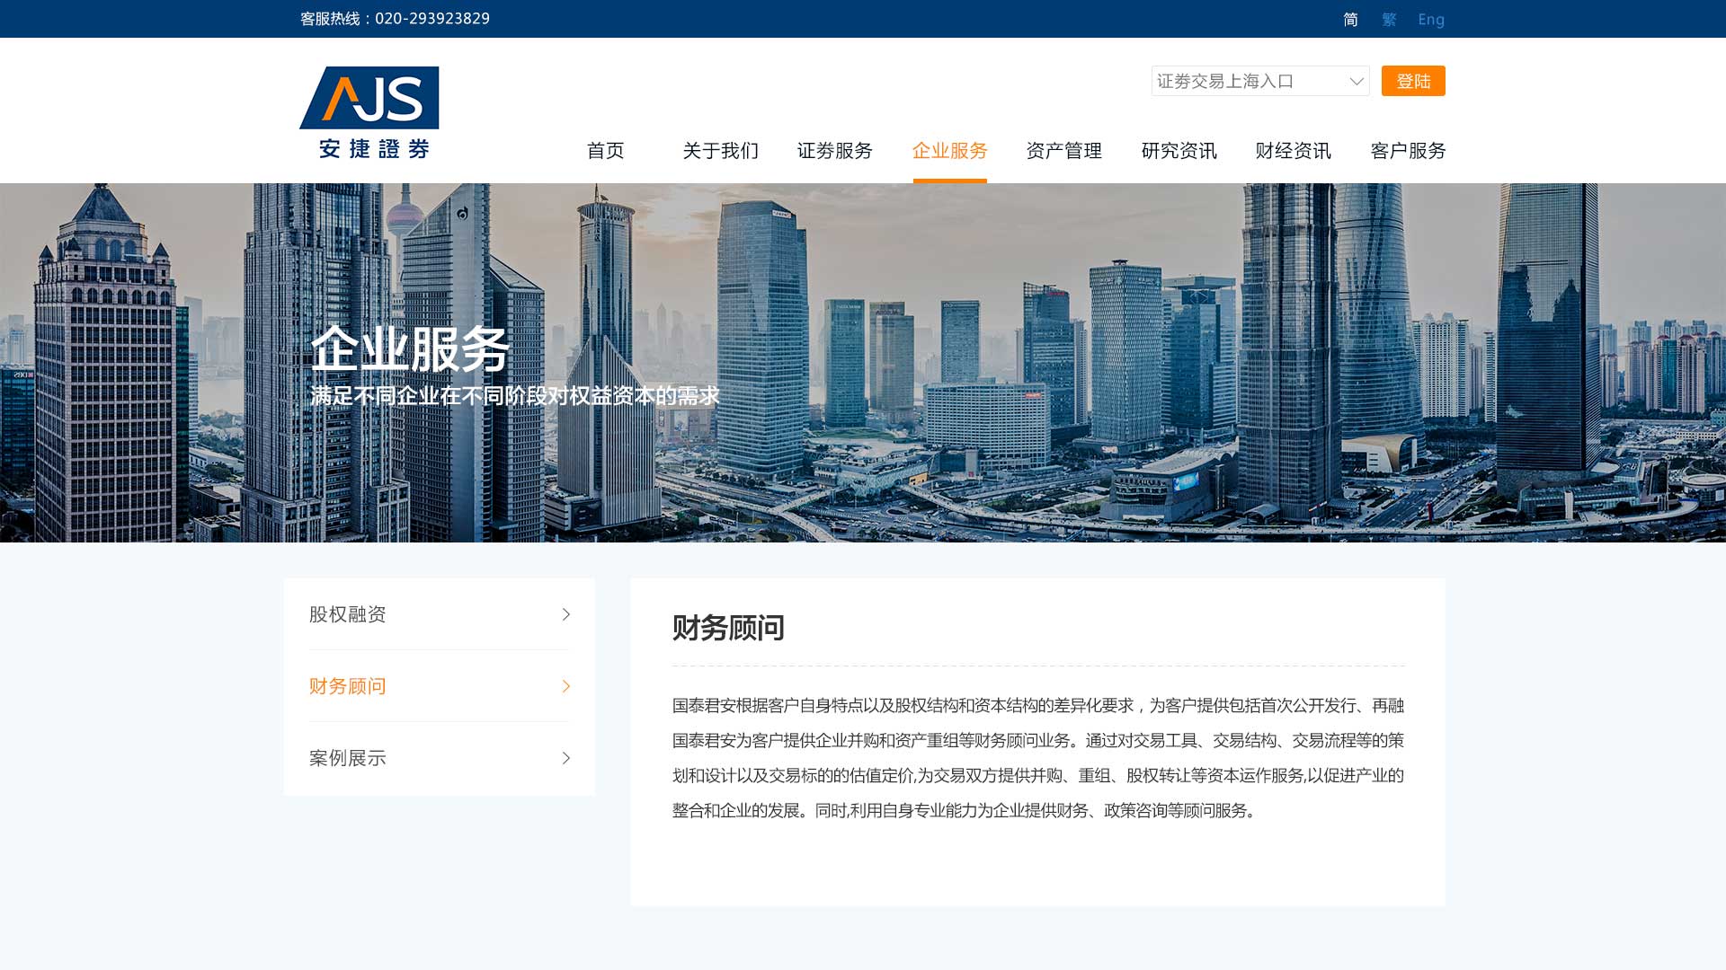Open 研究资讯 navigation item

[1179, 151]
